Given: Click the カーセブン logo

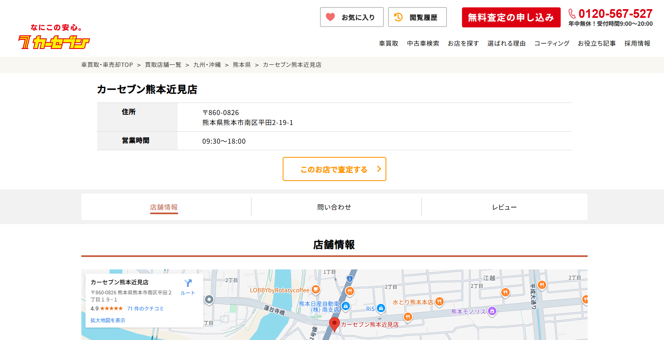Looking at the screenshot, I should coord(54,37).
